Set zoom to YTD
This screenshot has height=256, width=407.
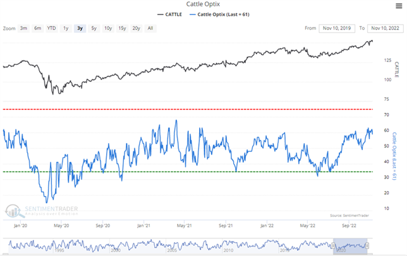(52, 28)
